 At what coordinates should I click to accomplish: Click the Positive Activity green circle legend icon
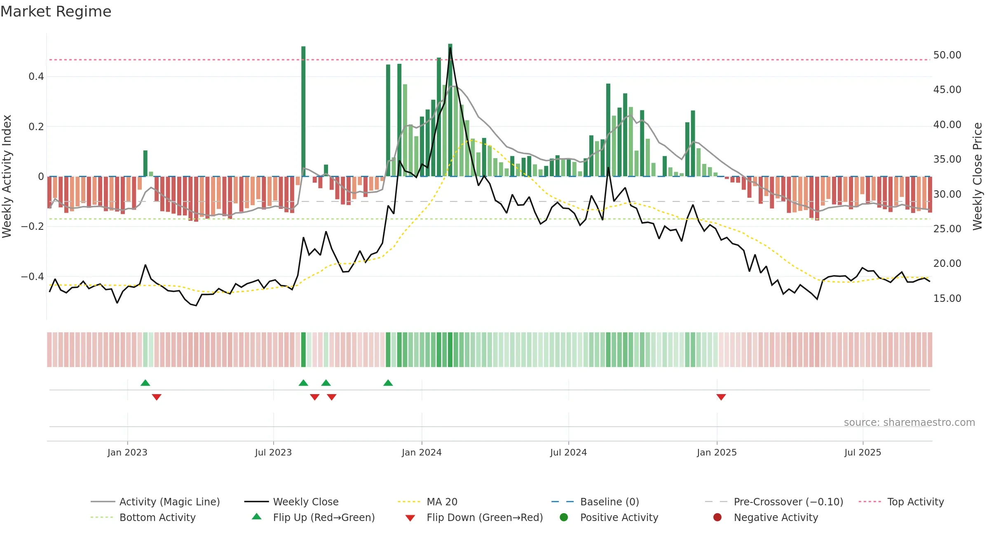(564, 517)
